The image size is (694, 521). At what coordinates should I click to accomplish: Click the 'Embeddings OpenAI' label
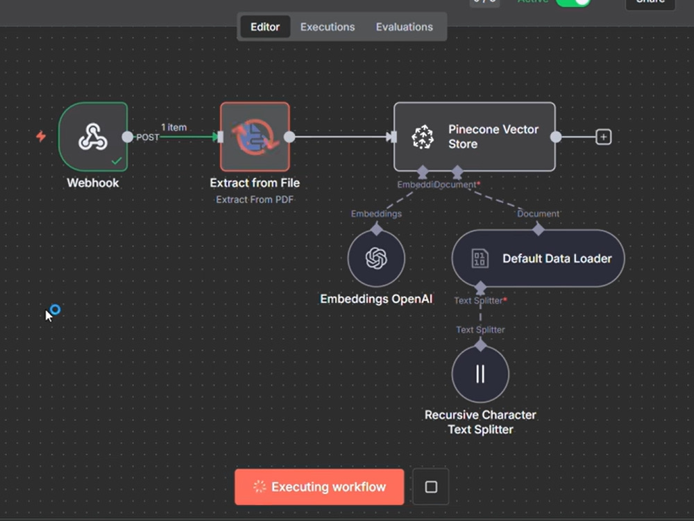[x=376, y=299]
